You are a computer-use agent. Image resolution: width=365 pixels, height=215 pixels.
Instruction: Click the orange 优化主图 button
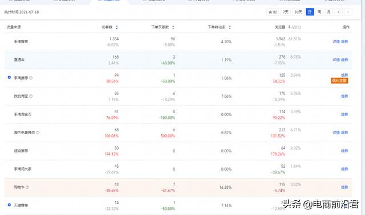pos(339,81)
